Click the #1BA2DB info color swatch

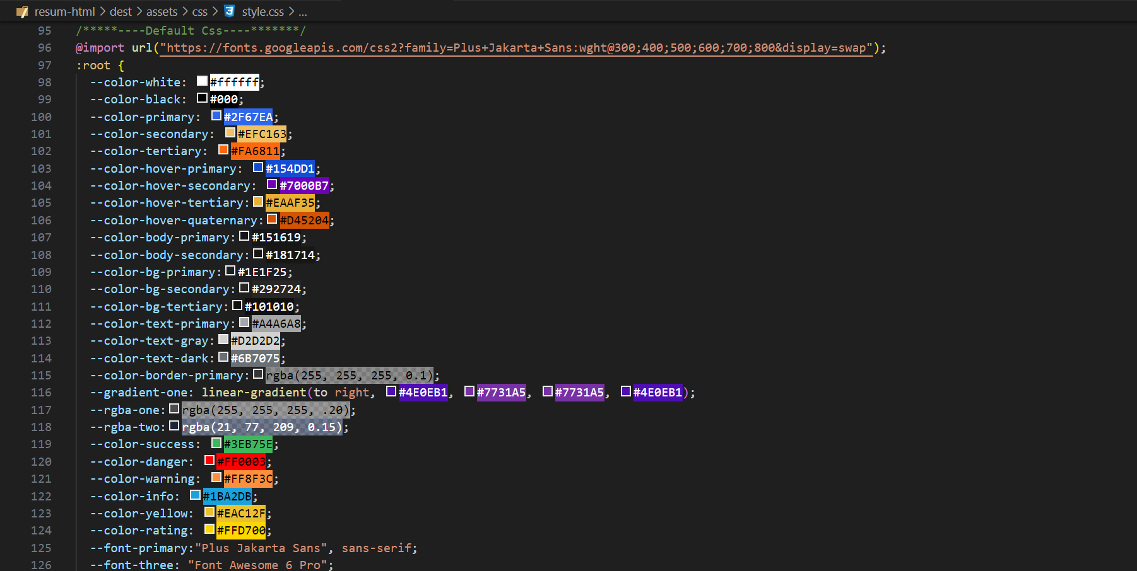(x=195, y=495)
